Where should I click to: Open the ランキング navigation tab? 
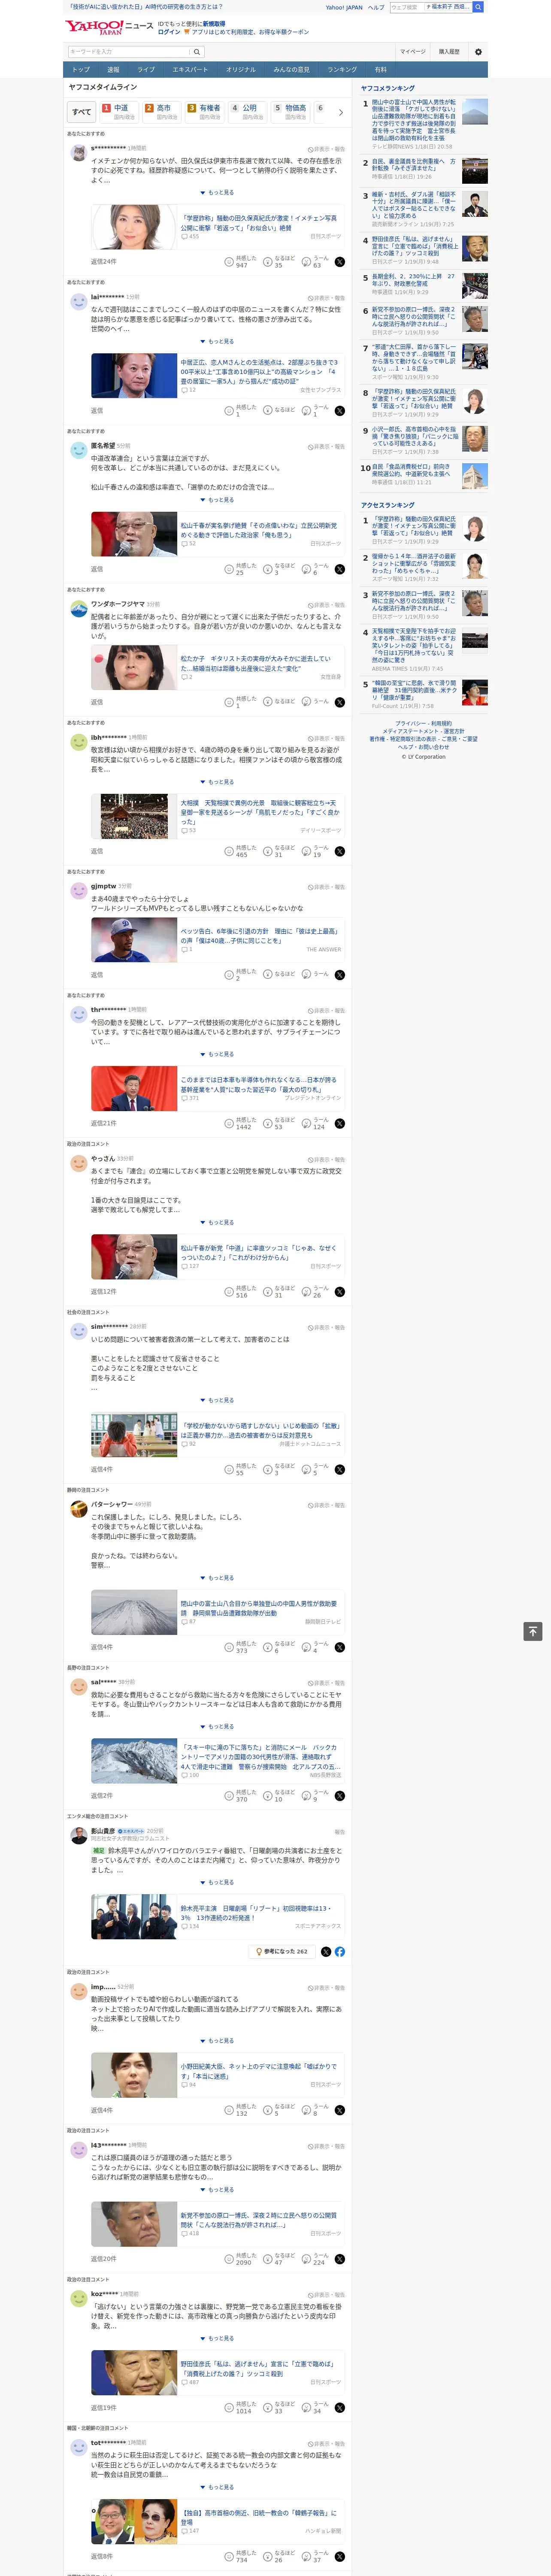[342, 70]
